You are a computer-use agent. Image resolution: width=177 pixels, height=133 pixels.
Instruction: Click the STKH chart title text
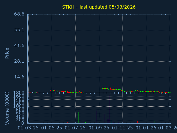point(99,7)
